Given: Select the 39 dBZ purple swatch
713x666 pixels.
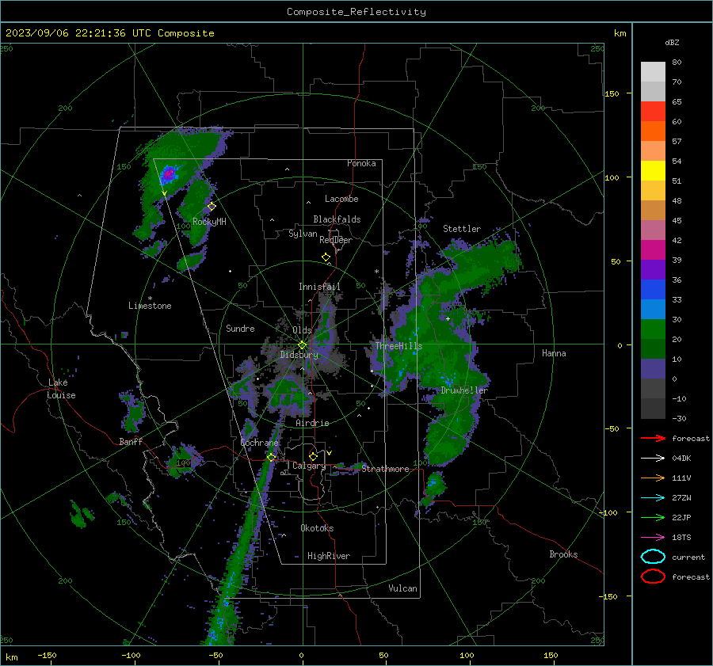Looking at the screenshot, I should click(x=653, y=269).
